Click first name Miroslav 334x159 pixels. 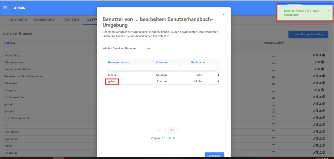click(162, 75)
